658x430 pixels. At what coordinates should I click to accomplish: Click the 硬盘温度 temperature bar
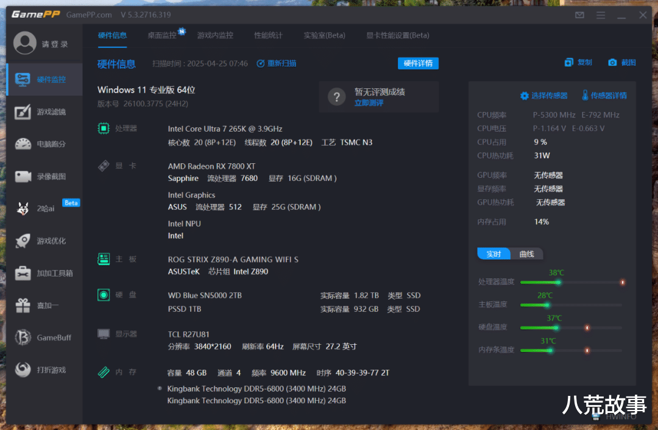pyautogui.click(x=571, y=328)
